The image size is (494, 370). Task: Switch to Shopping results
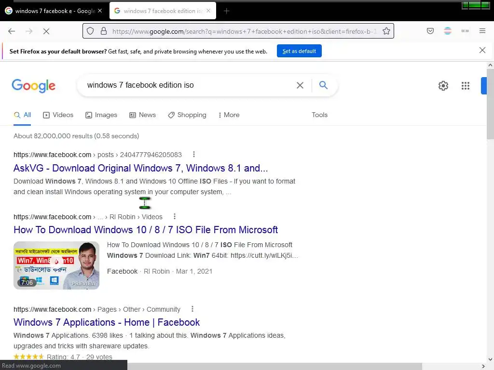[x=187, y=115]
